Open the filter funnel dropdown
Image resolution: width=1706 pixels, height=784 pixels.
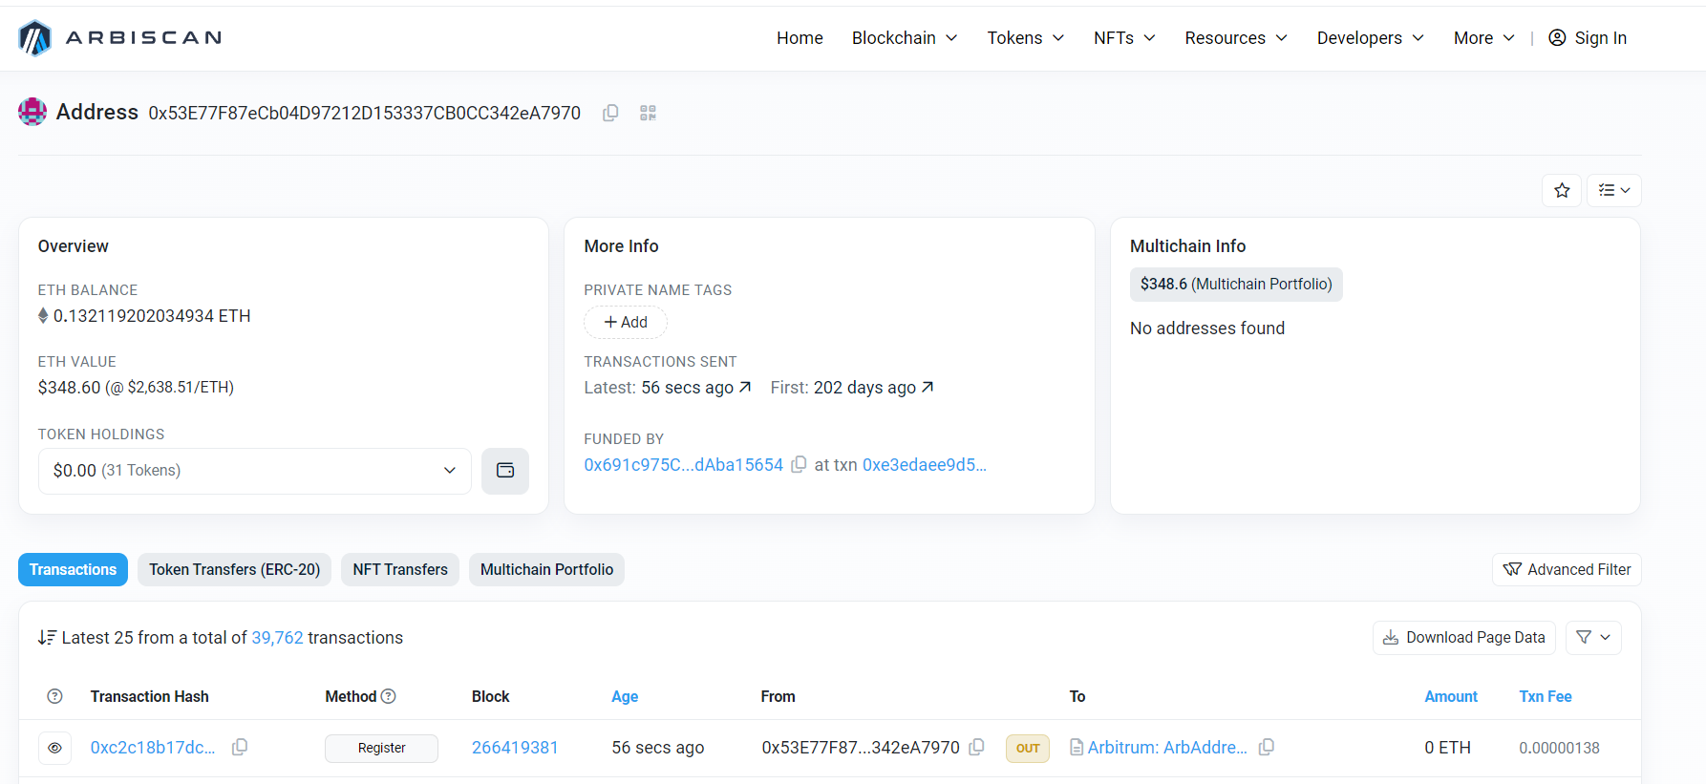click(x=1593, y=638)
